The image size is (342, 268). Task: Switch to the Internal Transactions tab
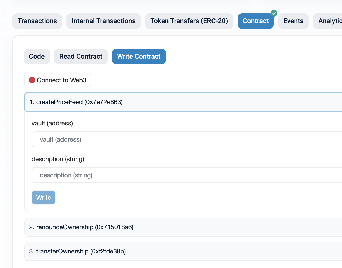104,21
